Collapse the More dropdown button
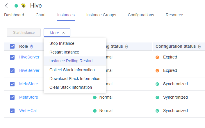The width and height of the screenshot is (205, 128). (57, 33)
